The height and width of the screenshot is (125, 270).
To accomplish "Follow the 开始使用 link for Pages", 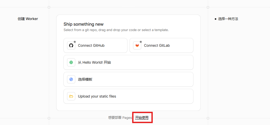I will click(142, 118).
